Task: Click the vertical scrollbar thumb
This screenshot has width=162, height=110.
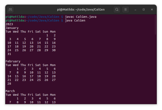Action: [x=155, y=25]
